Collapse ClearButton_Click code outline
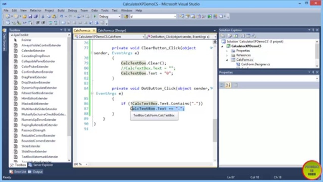This screenshot has height=182, width=323. pos(92,53)
